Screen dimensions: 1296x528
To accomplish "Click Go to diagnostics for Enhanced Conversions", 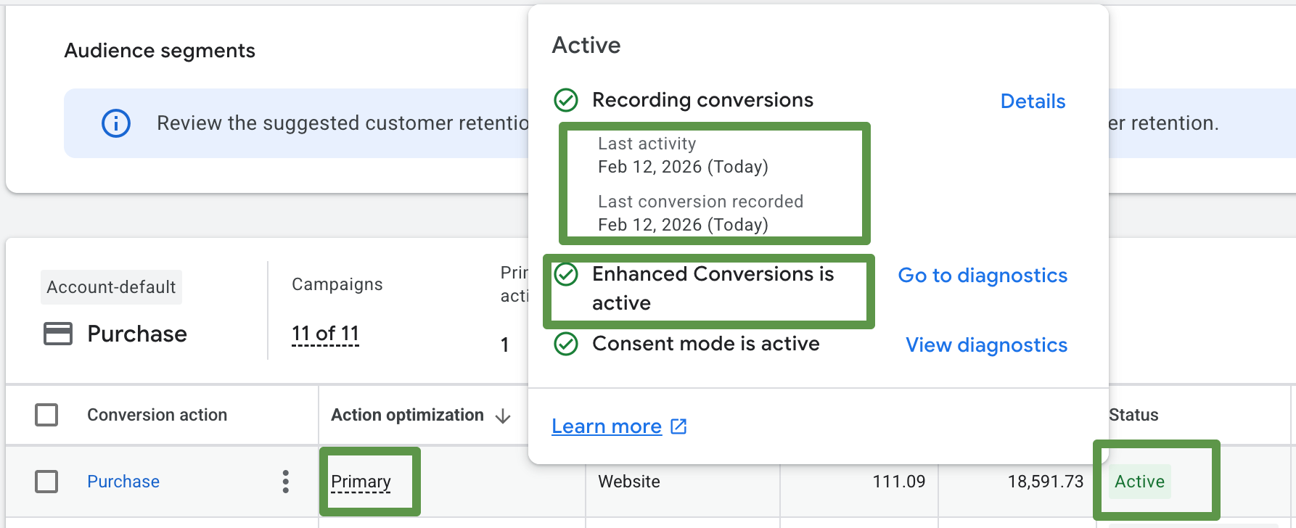I will pos(983,276).
